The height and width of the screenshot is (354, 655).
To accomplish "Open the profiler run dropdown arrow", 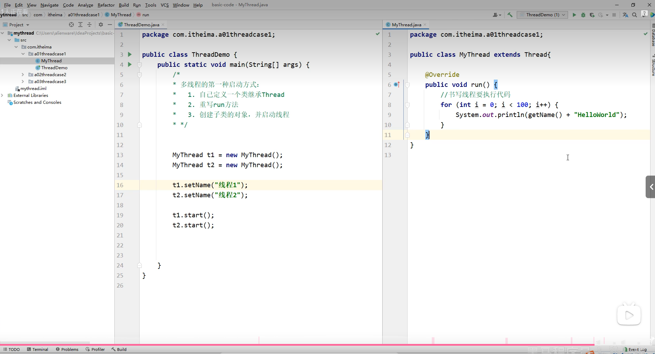I will tap(607, 15).
